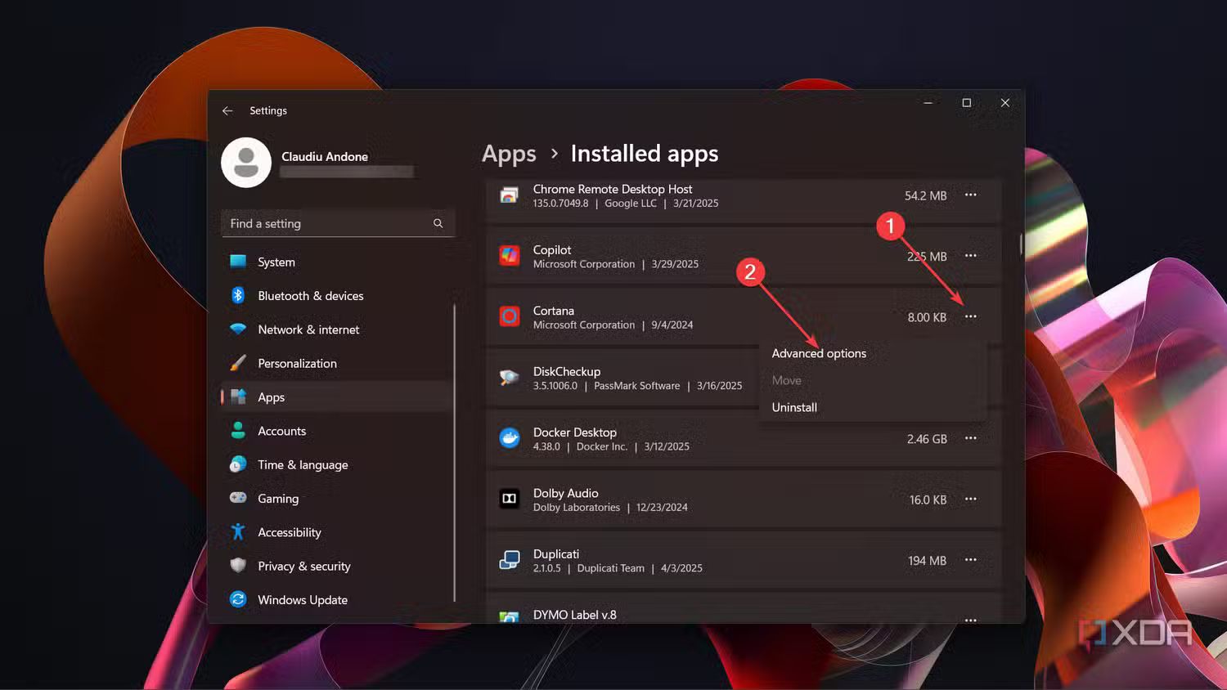Open three-dot menu for Chrome Remote Desktop Host
Image resolution: width=1227 pixels, height=690 pixels.
click(x=970, y=195)
